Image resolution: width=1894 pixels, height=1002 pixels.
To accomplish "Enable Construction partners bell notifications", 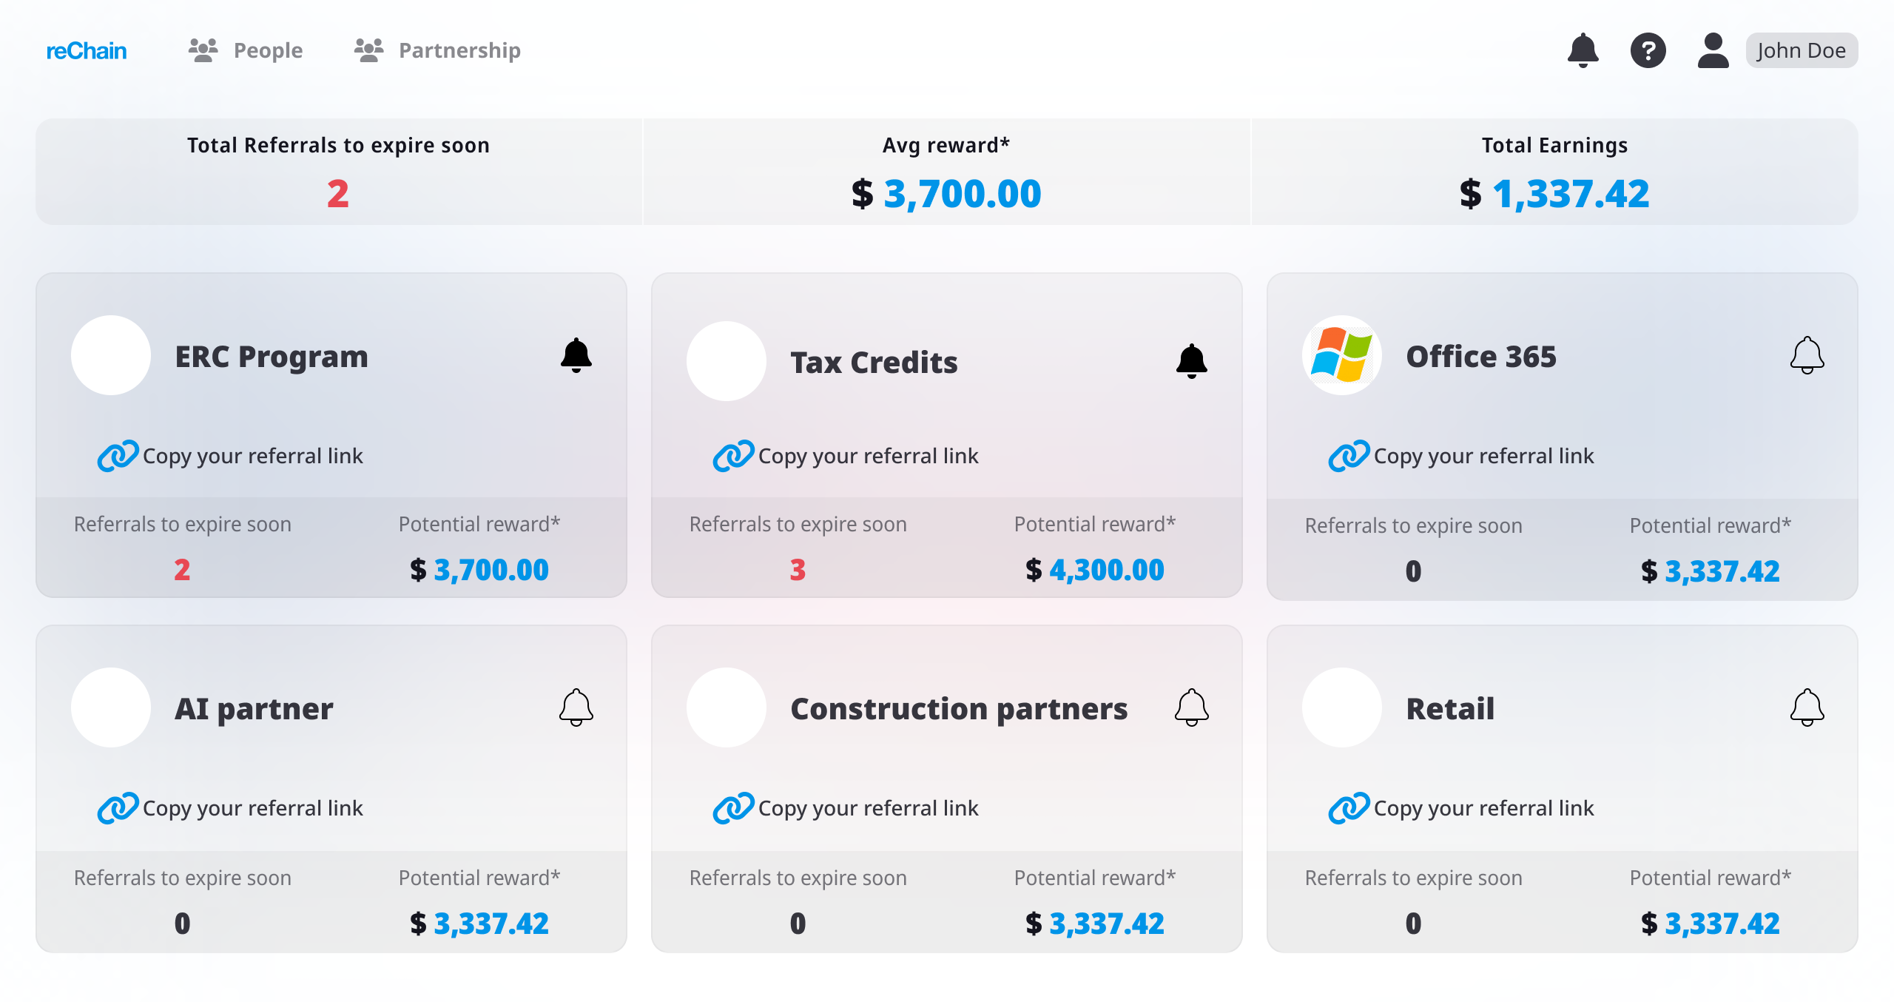I will click(x=1191, y=707).
